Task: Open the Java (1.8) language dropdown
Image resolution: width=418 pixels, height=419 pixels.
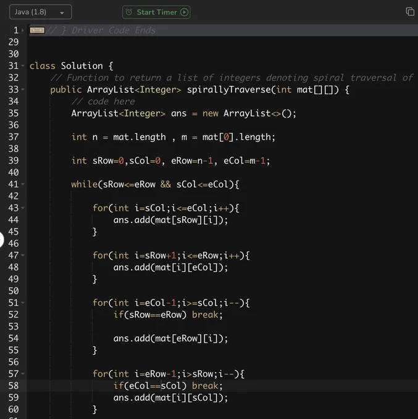Action: pos(40,12)
